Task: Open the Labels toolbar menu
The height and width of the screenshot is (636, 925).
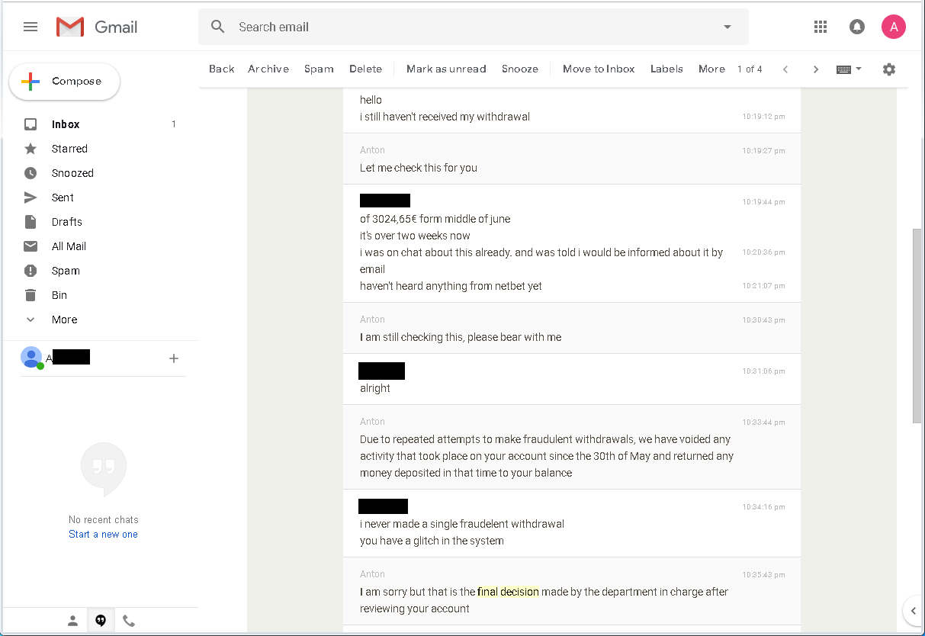Action: click(666, 69)
